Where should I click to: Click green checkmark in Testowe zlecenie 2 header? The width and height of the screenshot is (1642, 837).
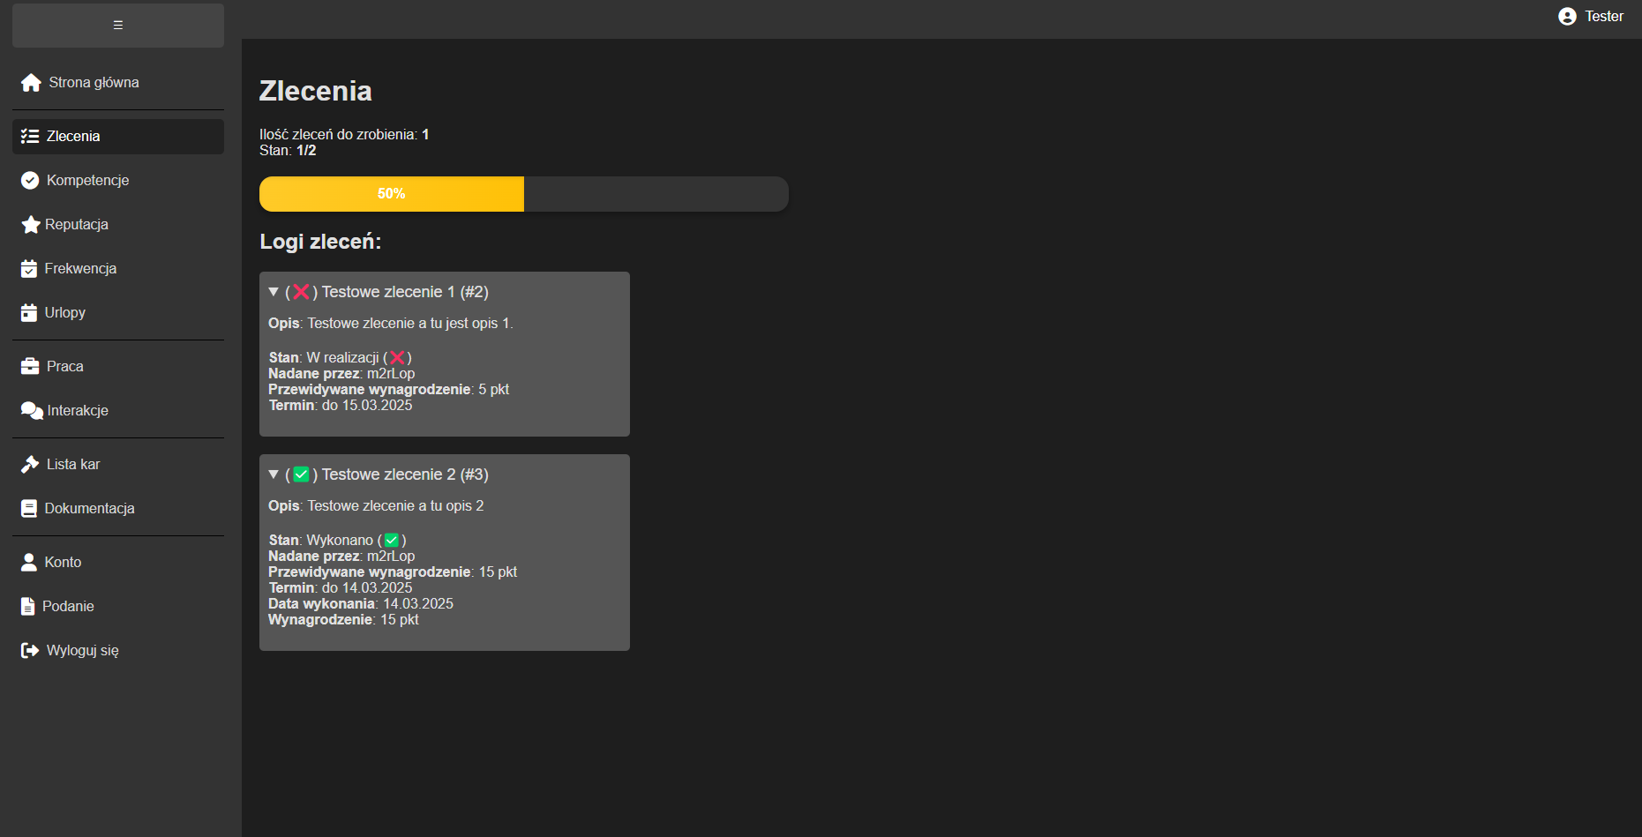tap(301, 475)
